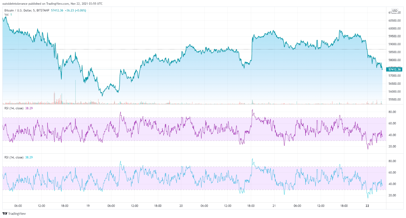This screenshot has height=218, width=406.
Task: Click the legend price 57412.36 beside BITSTAMP
Action: click(x=57, y=10)
